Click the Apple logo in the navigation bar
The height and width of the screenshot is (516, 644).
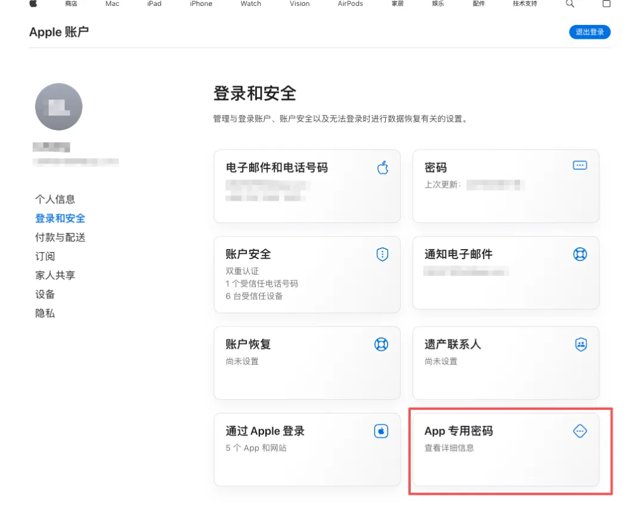point(33,4)
